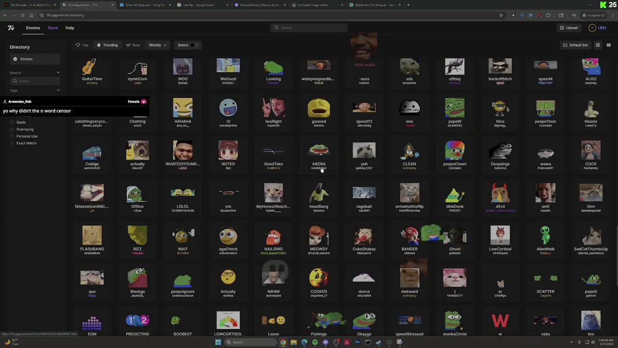Click the address bar URL
Viewport: 618px width, 348px height.
[65, 15]
